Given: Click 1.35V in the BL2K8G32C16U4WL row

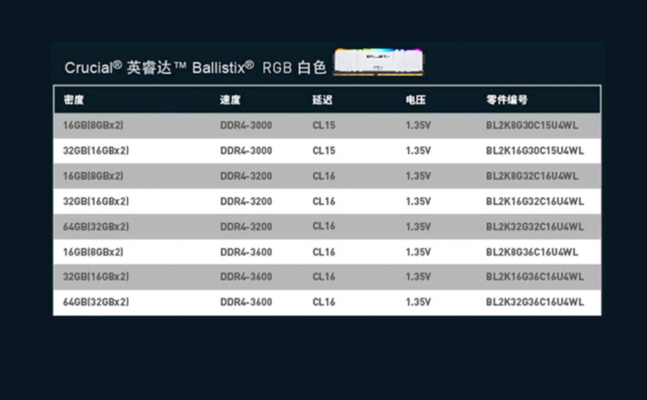Looking at the screenshot, I should [x=418, y=176].
